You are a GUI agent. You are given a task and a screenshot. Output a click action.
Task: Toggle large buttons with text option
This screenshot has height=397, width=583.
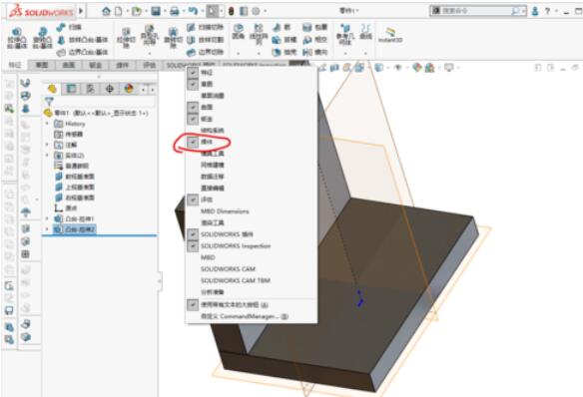193,305
